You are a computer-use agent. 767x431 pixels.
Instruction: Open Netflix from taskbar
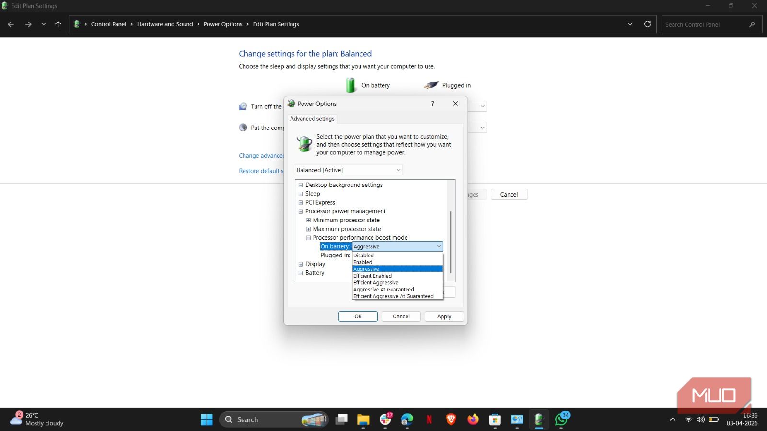click(429, 419)
